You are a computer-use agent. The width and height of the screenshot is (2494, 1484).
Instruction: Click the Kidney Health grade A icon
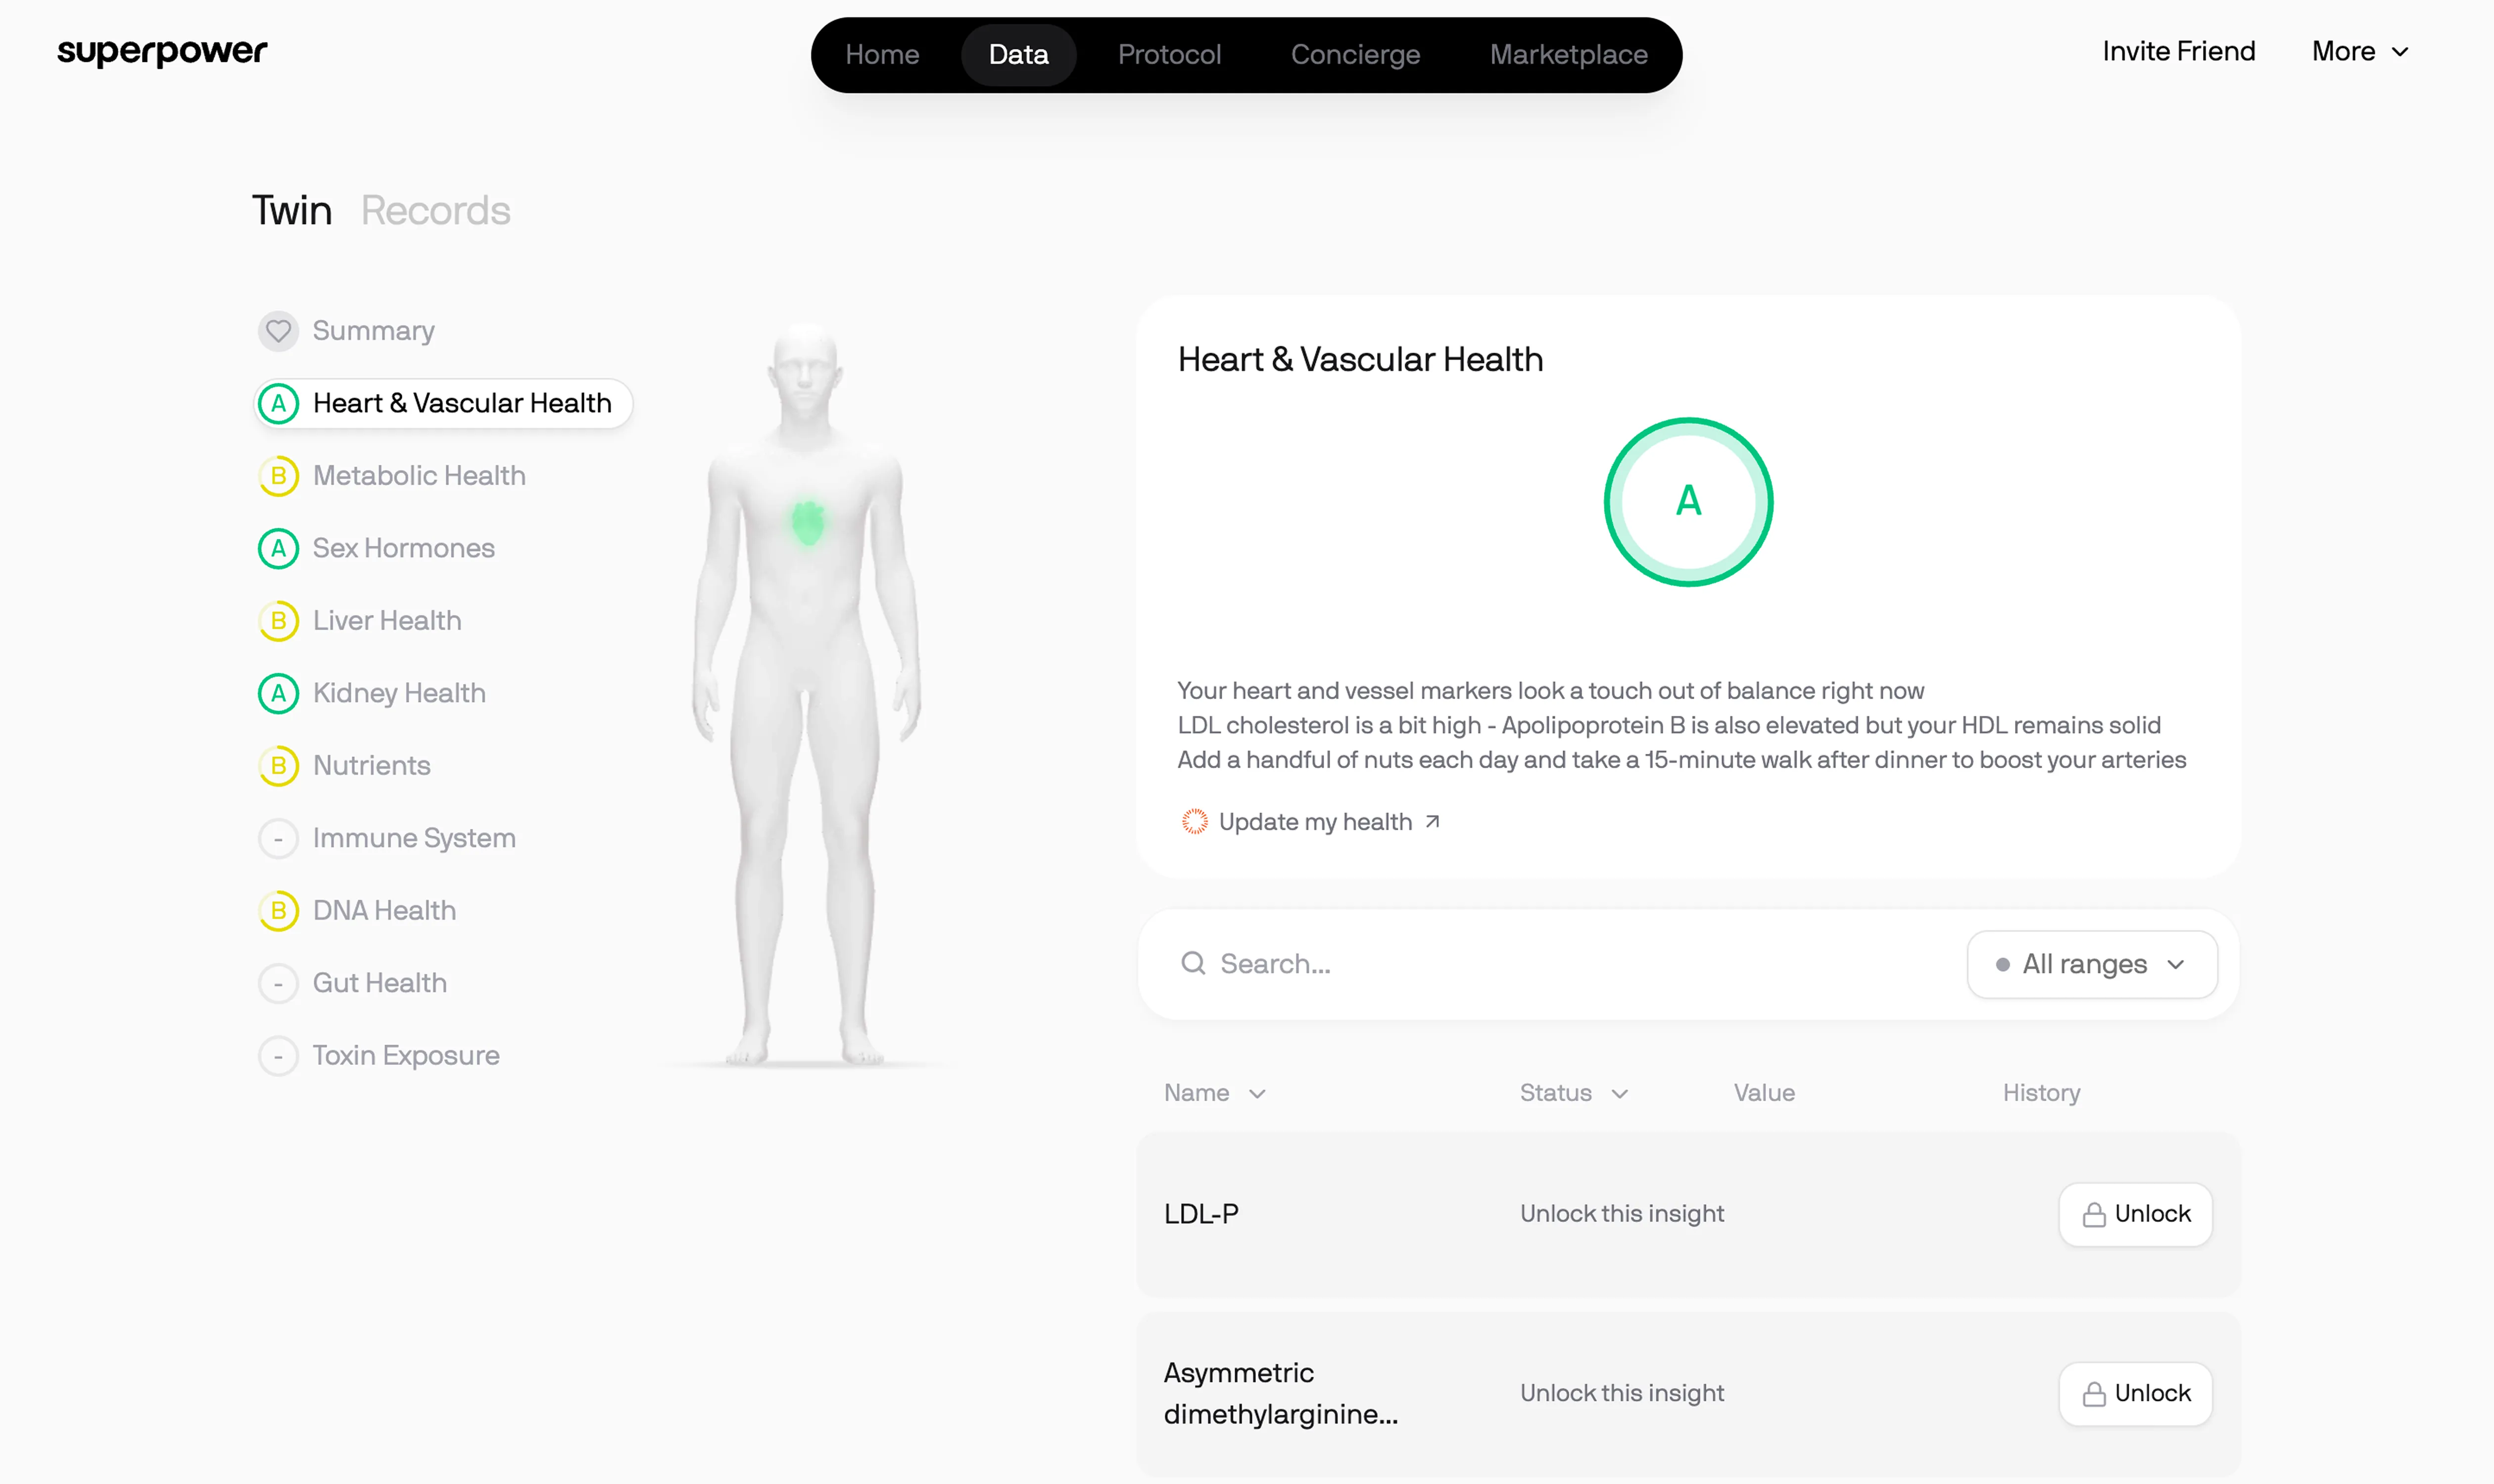point(278,693)
